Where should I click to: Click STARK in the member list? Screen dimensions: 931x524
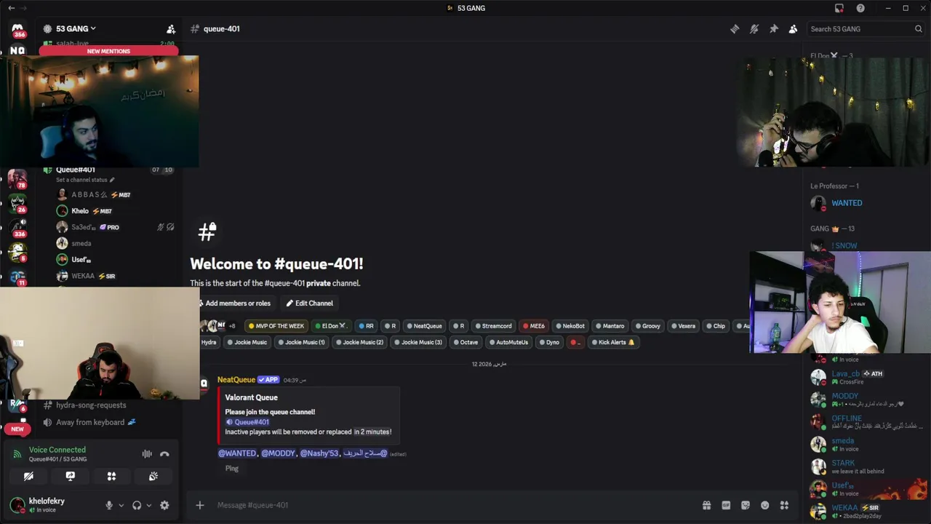844,463
